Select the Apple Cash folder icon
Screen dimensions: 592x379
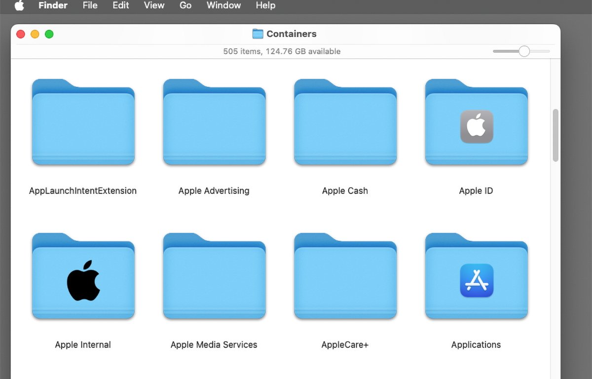click(x=345, y=123)
